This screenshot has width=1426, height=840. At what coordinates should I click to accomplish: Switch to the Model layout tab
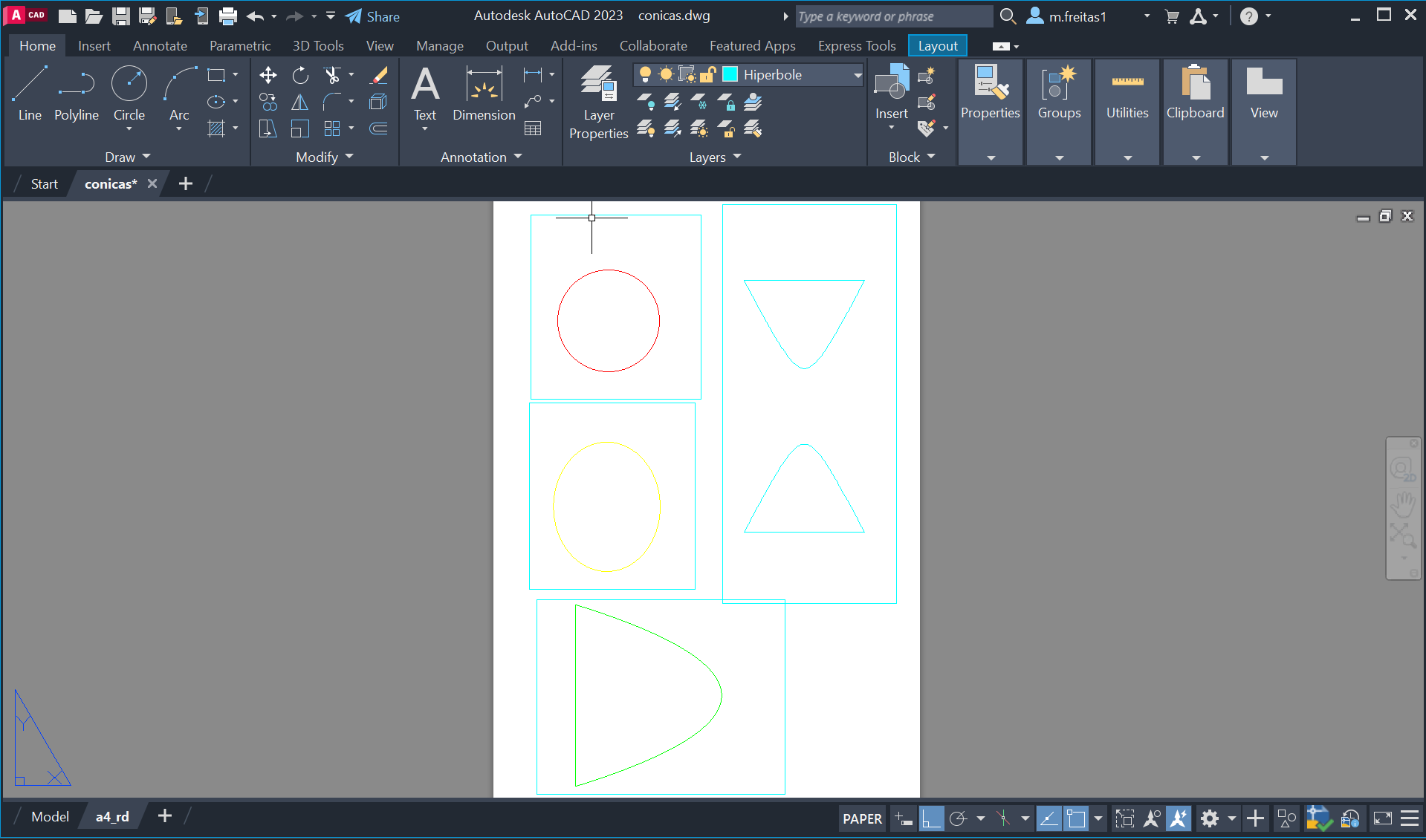[x=50, y=816]
